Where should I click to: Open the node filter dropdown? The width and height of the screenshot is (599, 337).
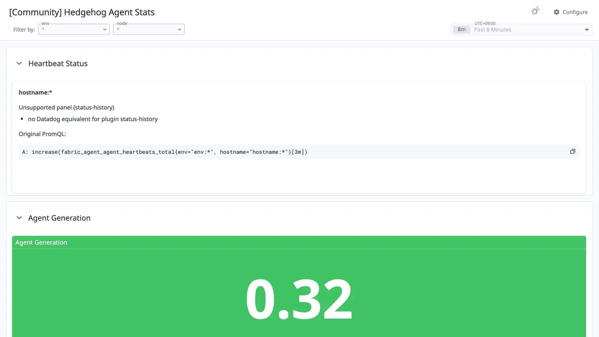pyautogui.click(x=149, y=29)
